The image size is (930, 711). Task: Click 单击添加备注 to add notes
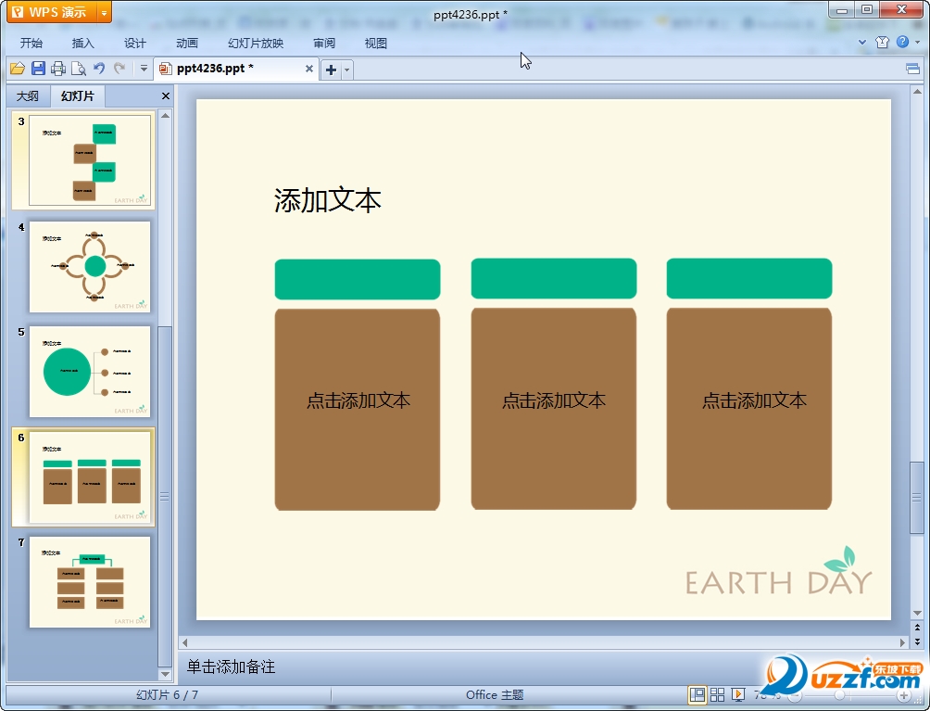coord(231,667)
